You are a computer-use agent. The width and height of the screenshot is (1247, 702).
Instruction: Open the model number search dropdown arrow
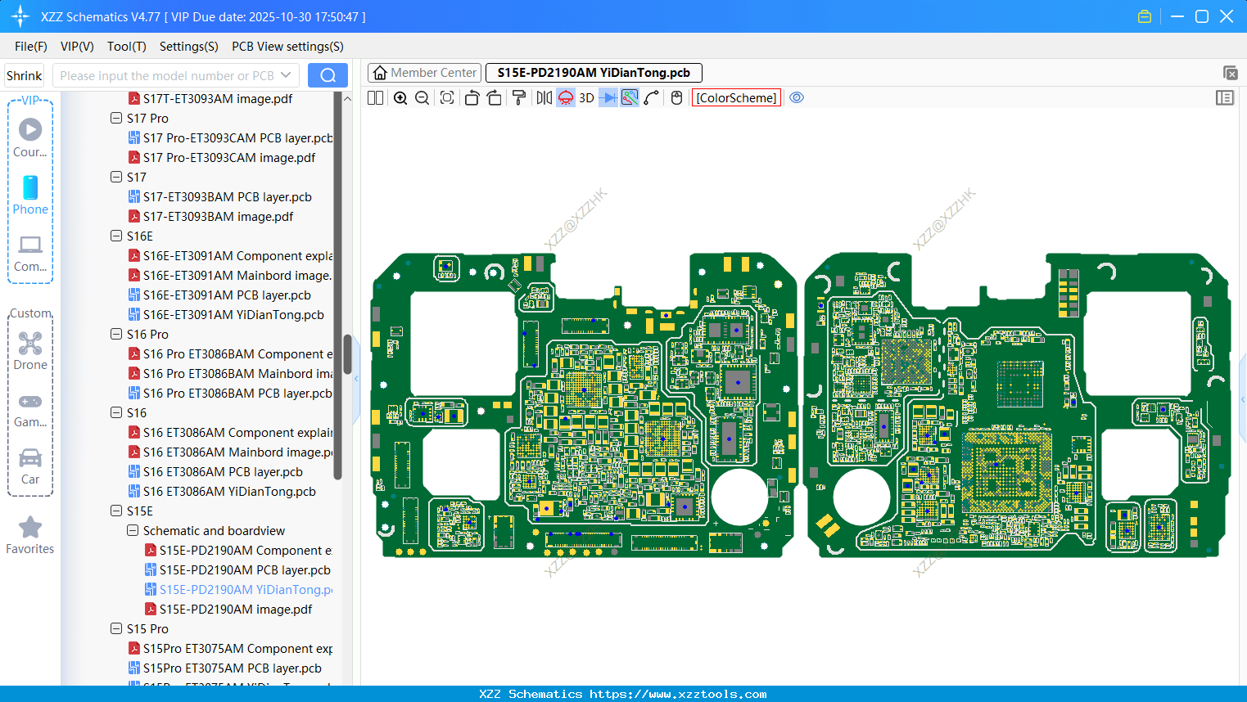tap(286, 75)
